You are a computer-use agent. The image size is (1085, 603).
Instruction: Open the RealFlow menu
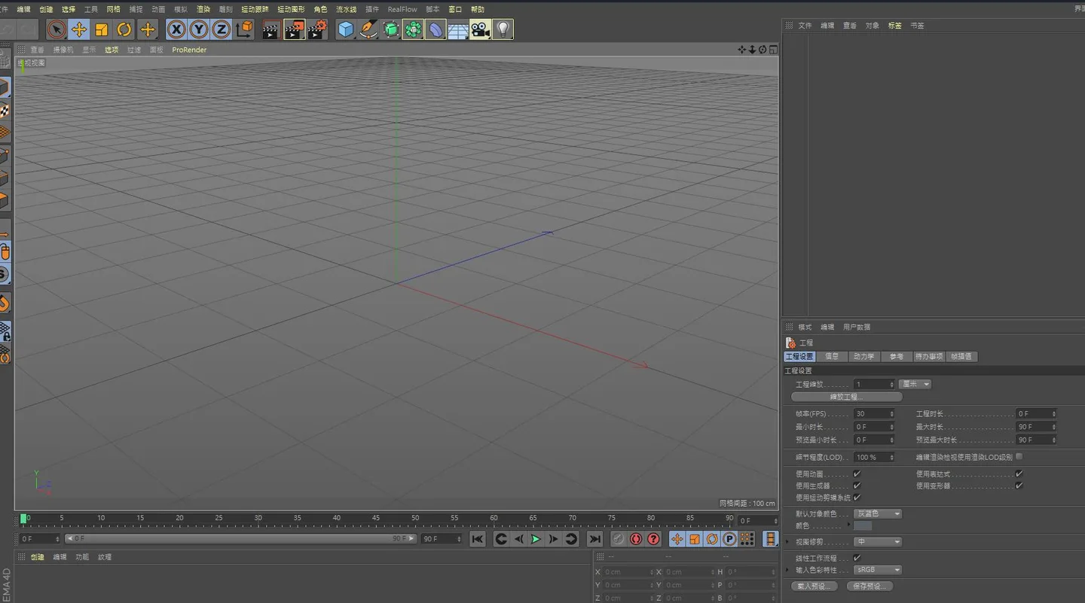pos(402,9)
